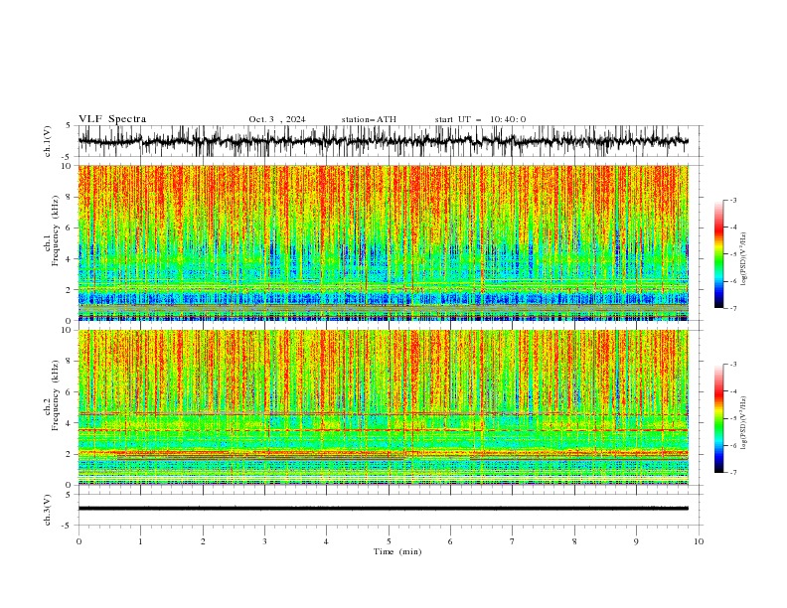The width and height of the screenshot is (787, 608).
Task: Click the 'start UT = 10:40:0' text
Action: click(480, 119)
